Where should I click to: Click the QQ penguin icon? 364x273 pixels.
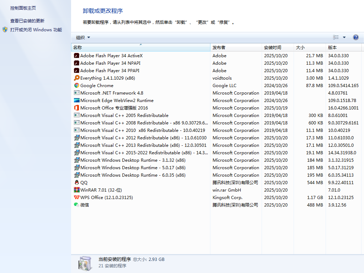[76, 182]
